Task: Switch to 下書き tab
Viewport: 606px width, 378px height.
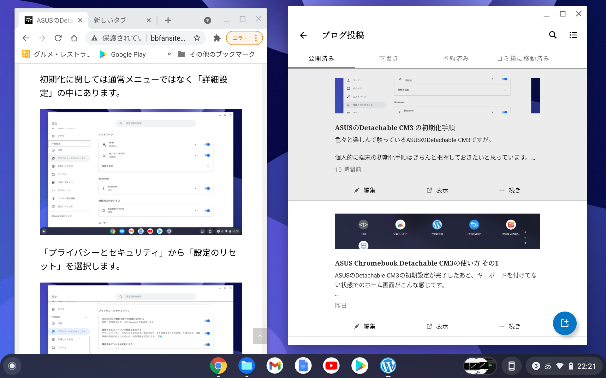Action: point(389,59)
